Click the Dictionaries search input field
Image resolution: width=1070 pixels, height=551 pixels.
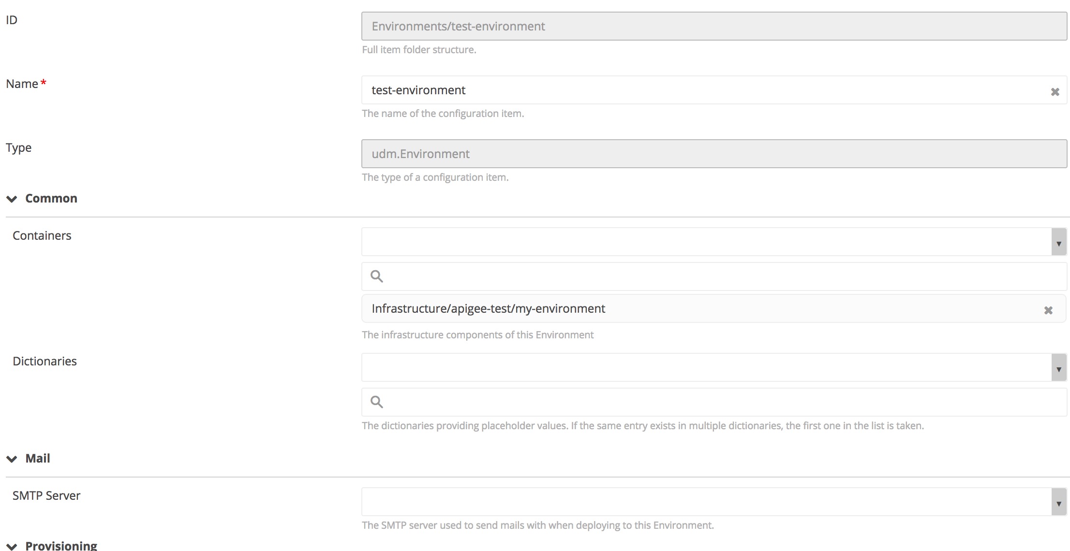tap(716, 402)
